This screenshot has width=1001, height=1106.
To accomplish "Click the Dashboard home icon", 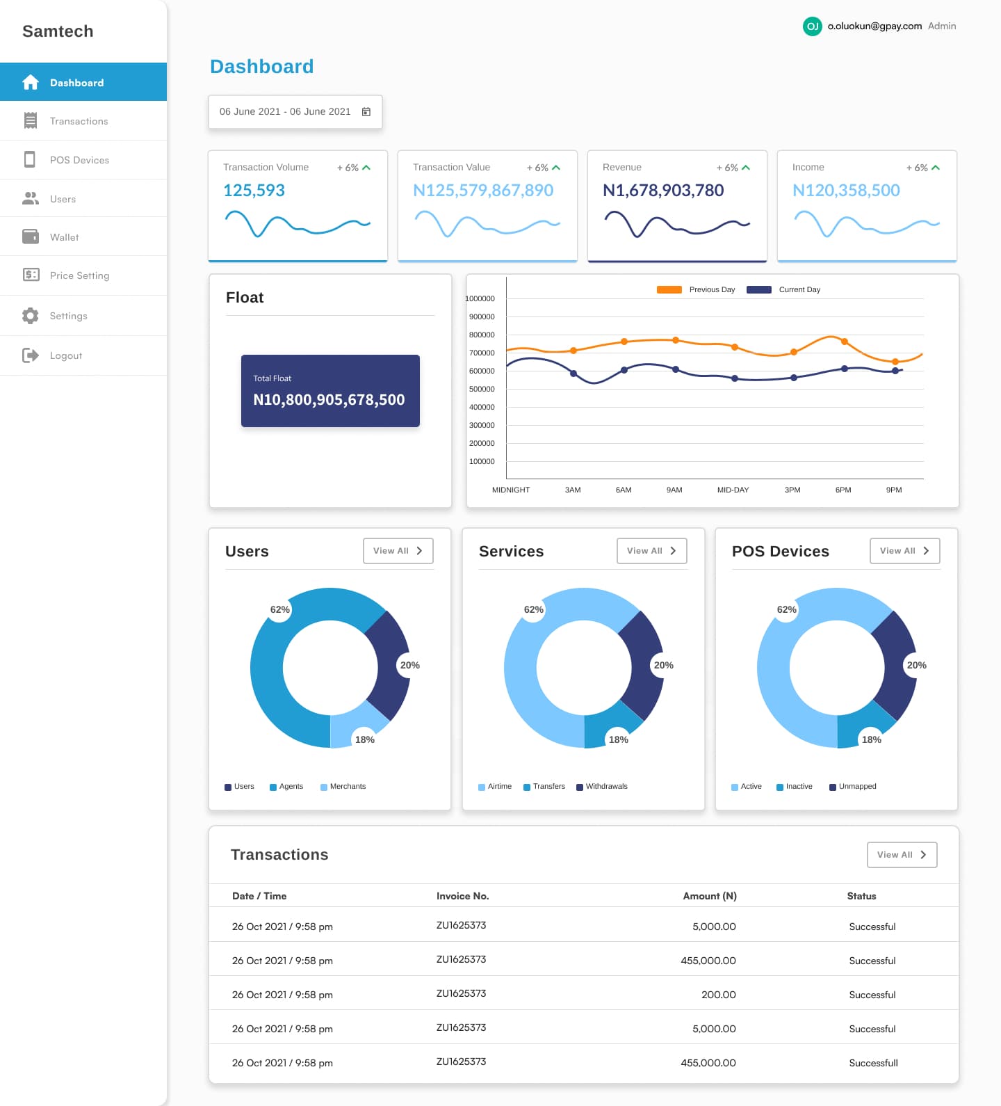I will [31, 82].
